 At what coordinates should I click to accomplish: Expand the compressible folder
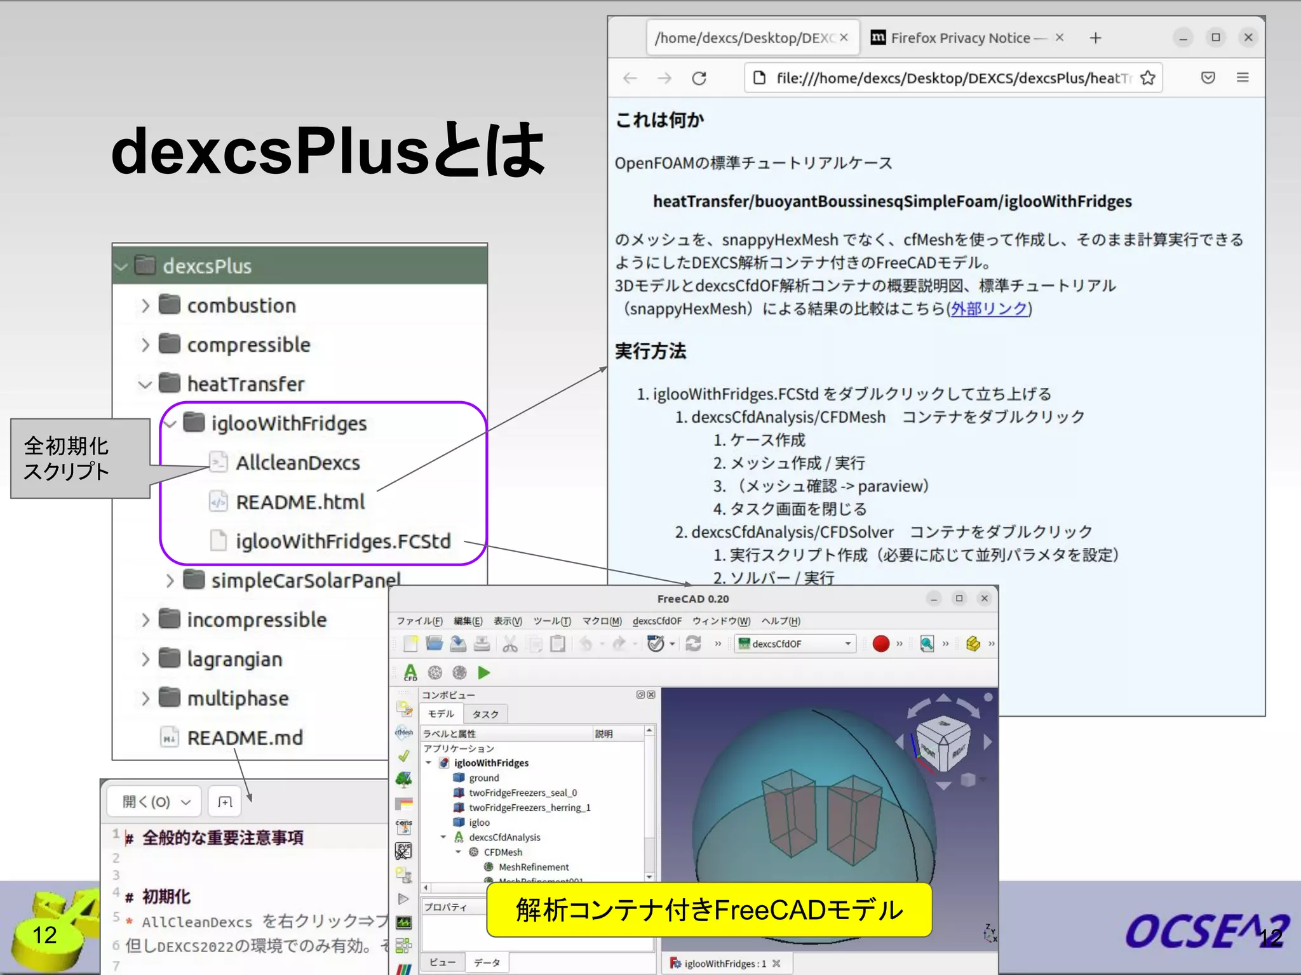point(145,345)
